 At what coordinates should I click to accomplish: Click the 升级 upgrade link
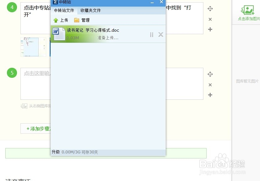[56, 152]
